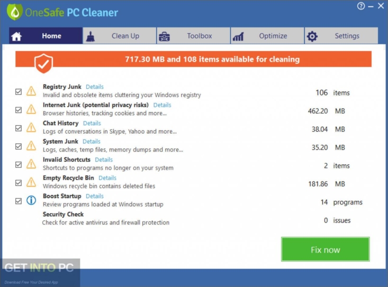Uncheck the Internet Junk checkbox
The height and width of the screenshot is (287, 388).
19,110
